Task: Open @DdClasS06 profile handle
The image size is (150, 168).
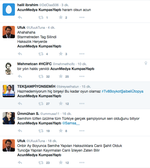Action: (49, 5)
